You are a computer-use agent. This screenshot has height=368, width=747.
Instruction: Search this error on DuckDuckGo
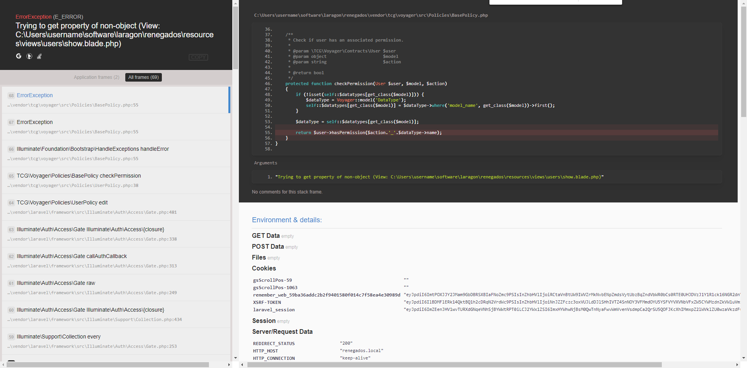29,56
